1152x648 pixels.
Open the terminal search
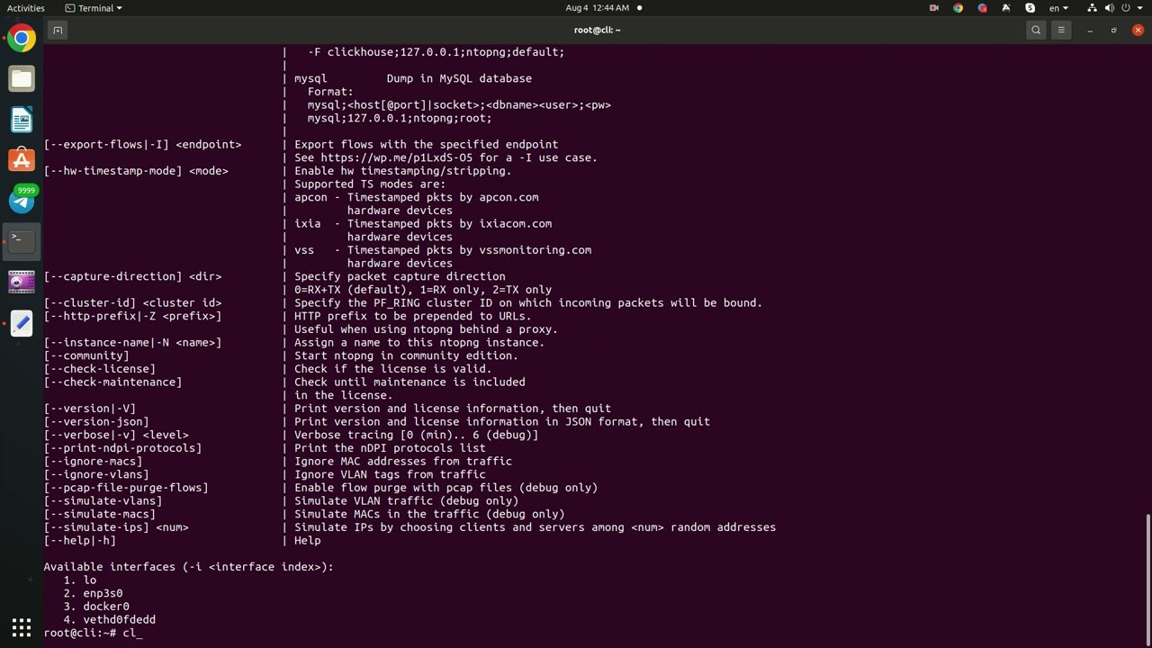click(x=1036, y=30)
